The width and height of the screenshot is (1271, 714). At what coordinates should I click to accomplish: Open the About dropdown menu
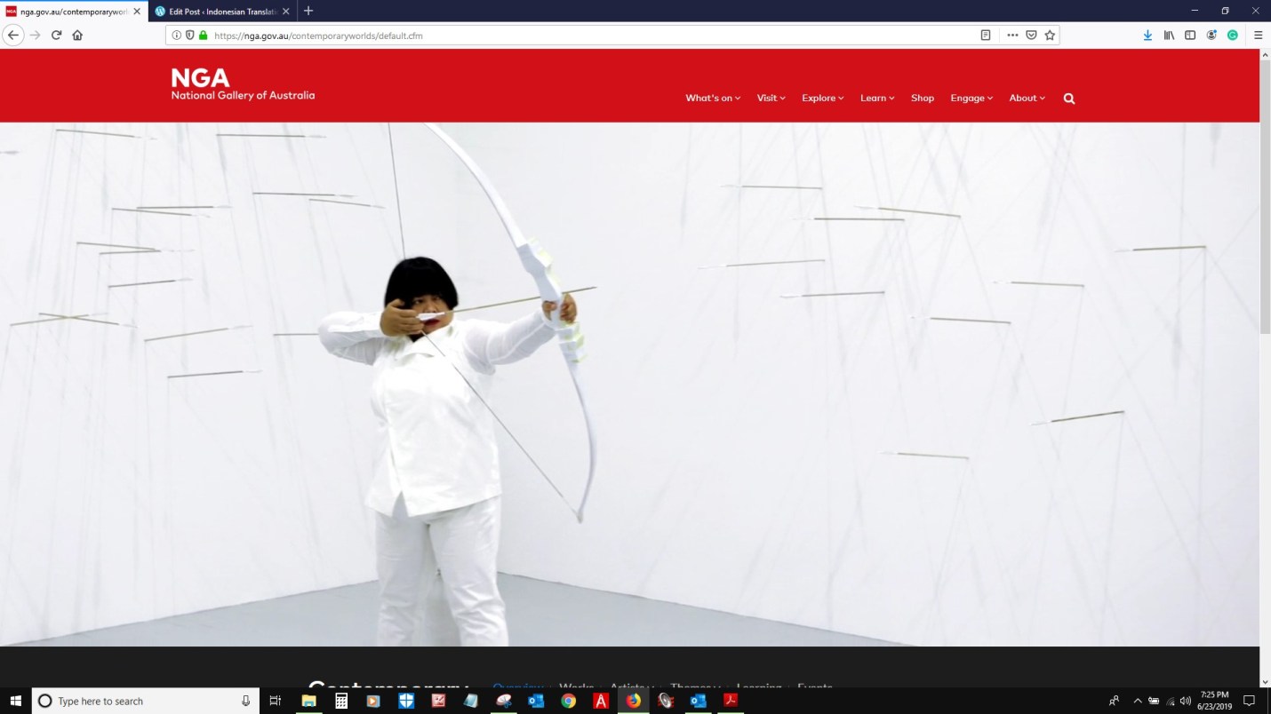tap(1027, 99)
